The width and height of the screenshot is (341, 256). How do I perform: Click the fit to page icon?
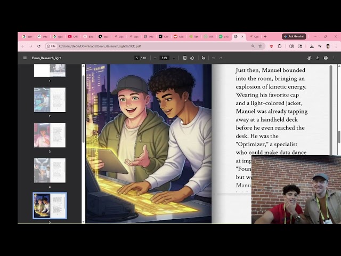(x=185, y=58)
